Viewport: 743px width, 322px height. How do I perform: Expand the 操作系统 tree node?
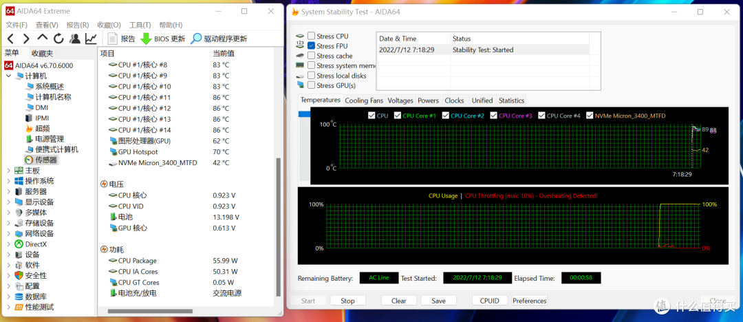[x=8, y=181]
